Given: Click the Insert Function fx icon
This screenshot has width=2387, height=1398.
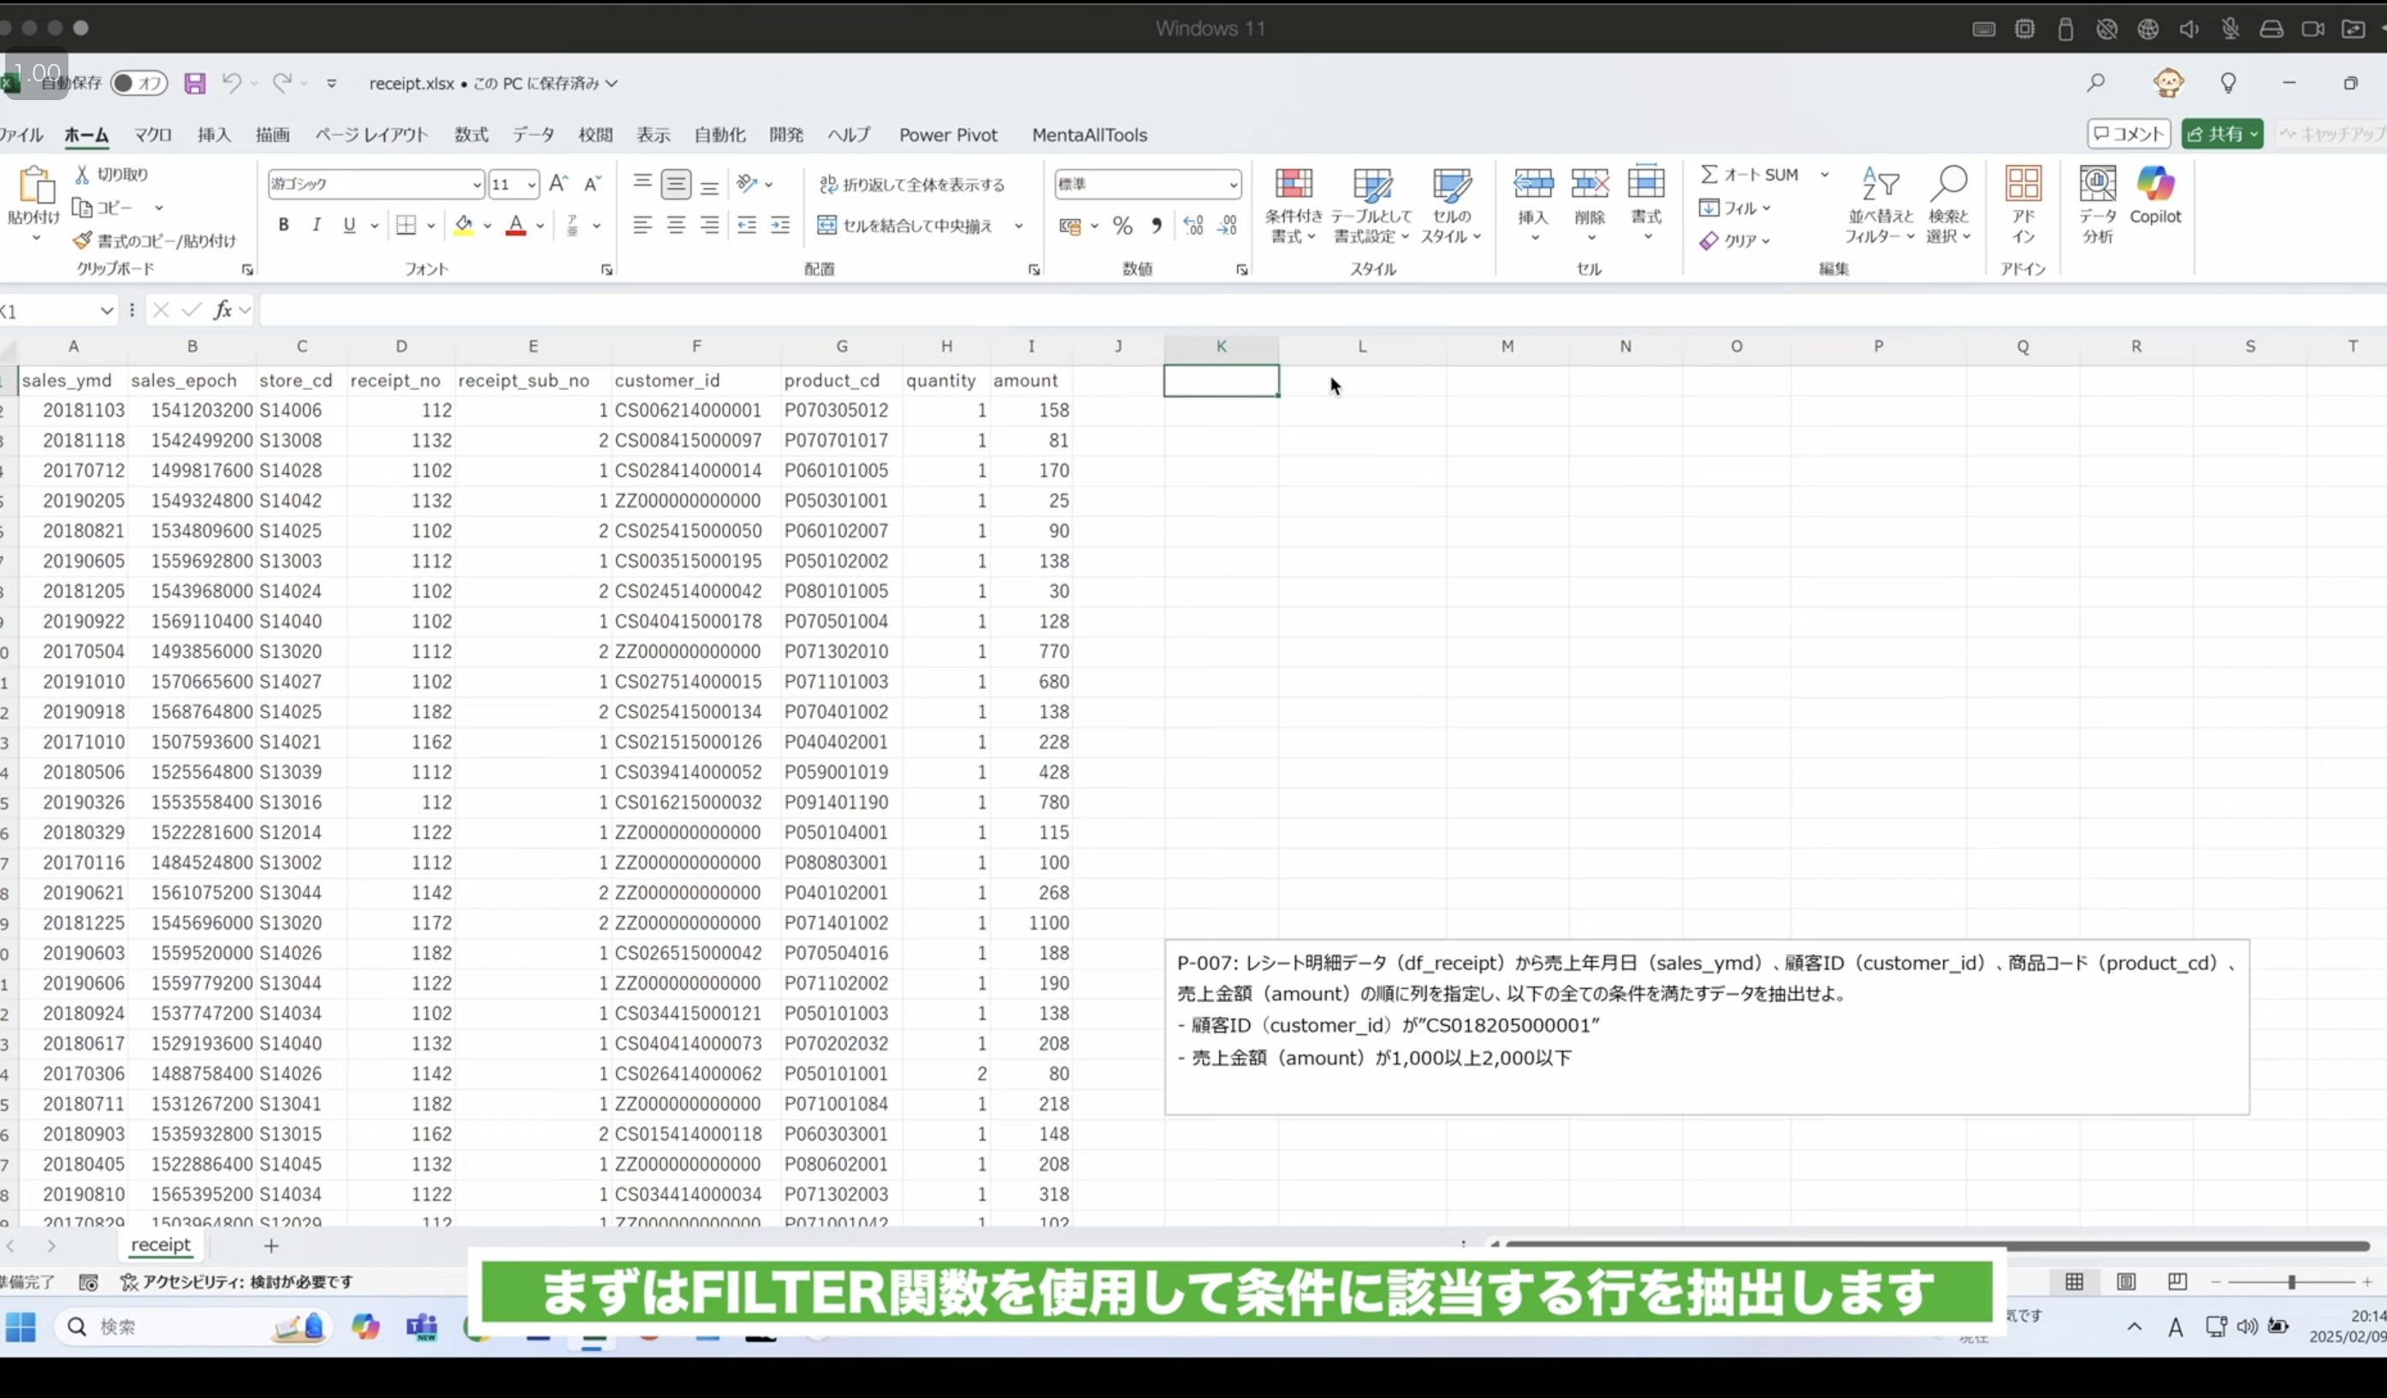Looking at the screenshot, I should [222, 310].
